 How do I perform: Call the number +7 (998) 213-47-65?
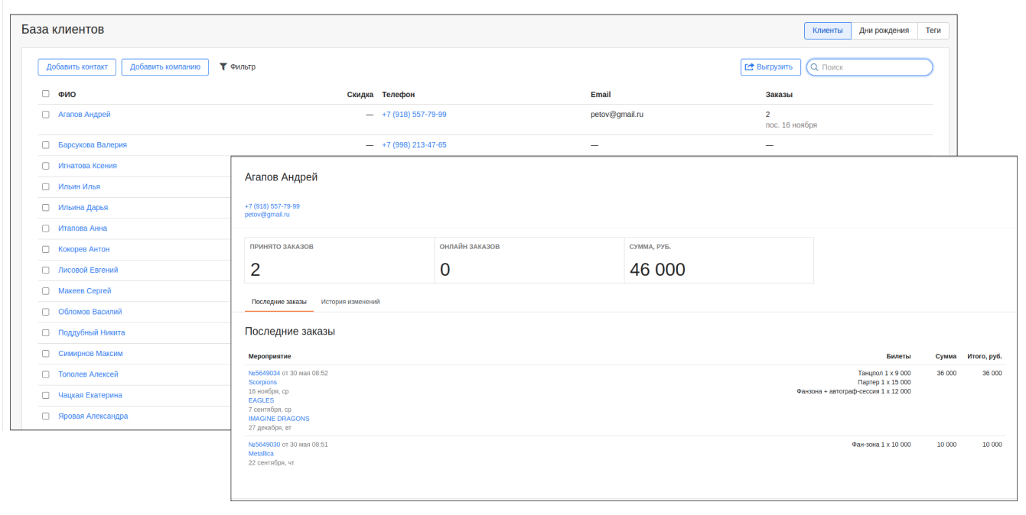(414, 144)
